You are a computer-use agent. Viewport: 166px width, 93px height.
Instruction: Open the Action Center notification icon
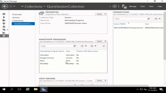(x=161, y=90)
